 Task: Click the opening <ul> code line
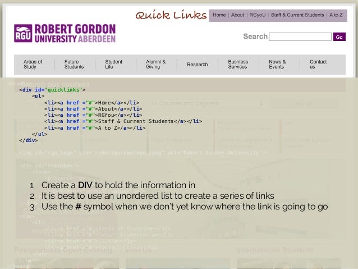click(x=38, y=96)
